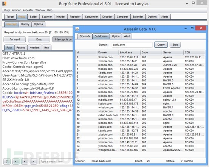Screen dimensions: 209x167
Task: Click the help question mark button
Action: [7, 162]
